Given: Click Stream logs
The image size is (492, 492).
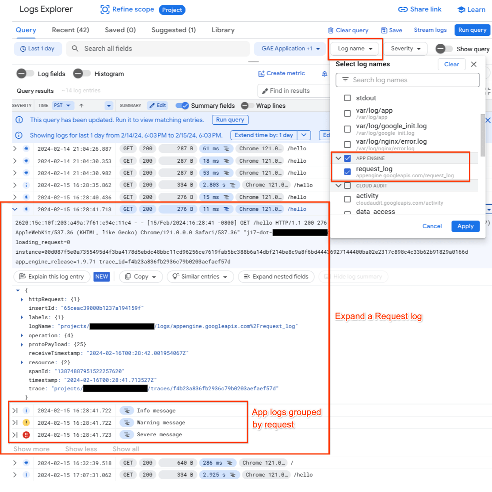Looking at the screenshot, I should [430, 30].
